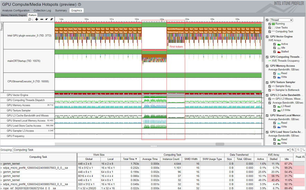Viewport: 306px width, 190px height.
Task: Click the reset zoom icon
Action: tap(51, 19)
